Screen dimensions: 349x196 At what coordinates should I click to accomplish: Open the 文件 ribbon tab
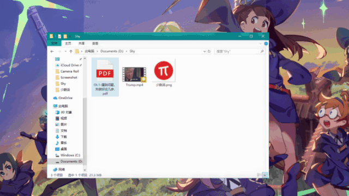[x=54, y=44]
